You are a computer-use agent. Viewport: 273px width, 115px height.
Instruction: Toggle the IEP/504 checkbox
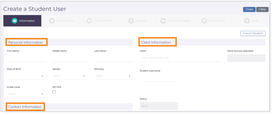(54, 92)
